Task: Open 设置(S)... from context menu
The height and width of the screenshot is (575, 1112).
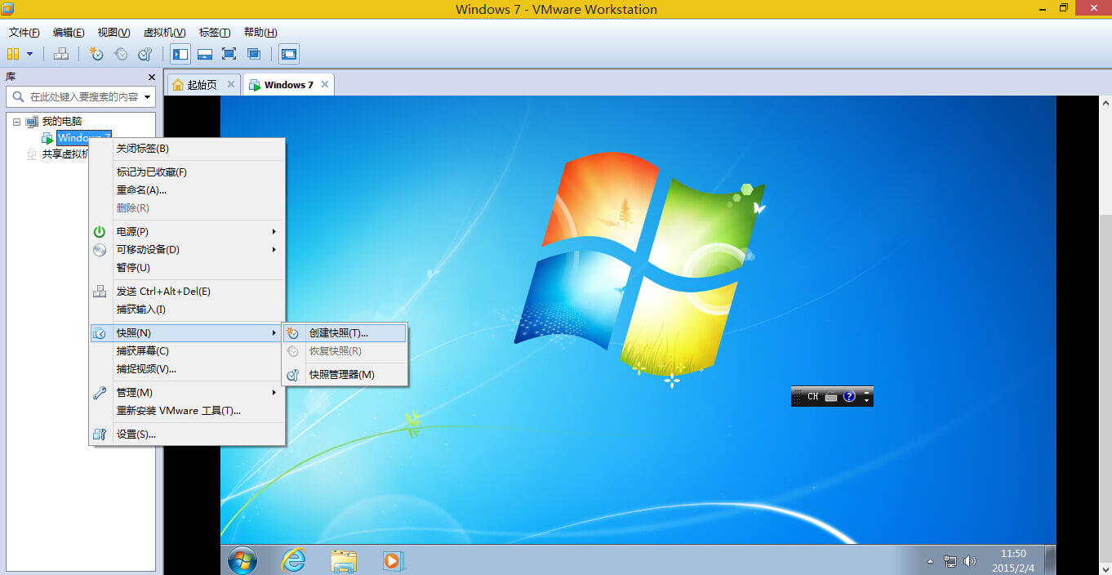Action: coord(187,435)
